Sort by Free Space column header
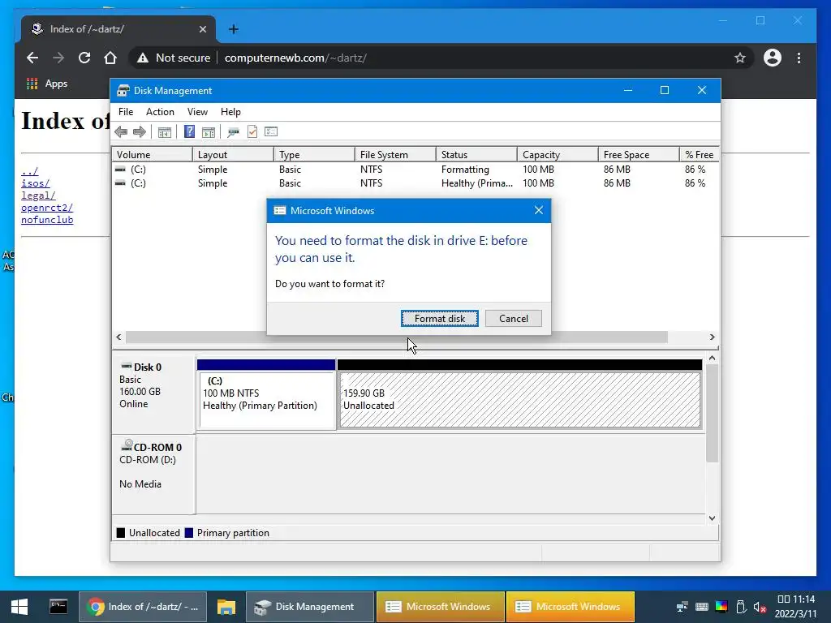 tap(638, 154)
